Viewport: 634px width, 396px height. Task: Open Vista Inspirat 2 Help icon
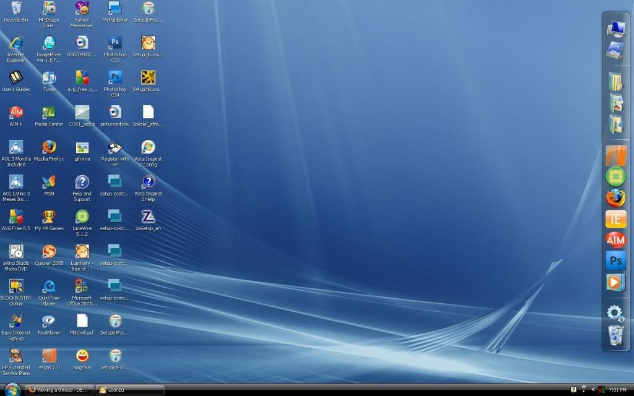coord(148,188)
